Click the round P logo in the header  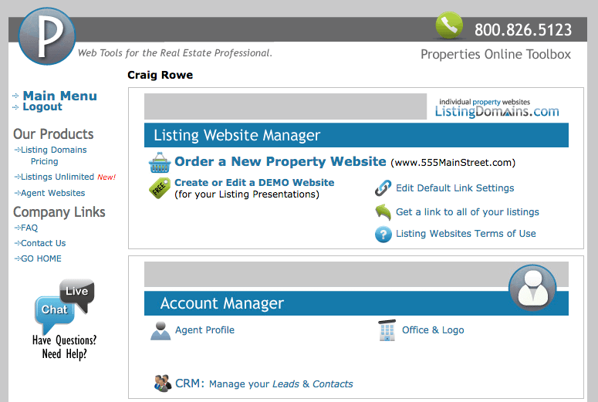tap(47, 36)
